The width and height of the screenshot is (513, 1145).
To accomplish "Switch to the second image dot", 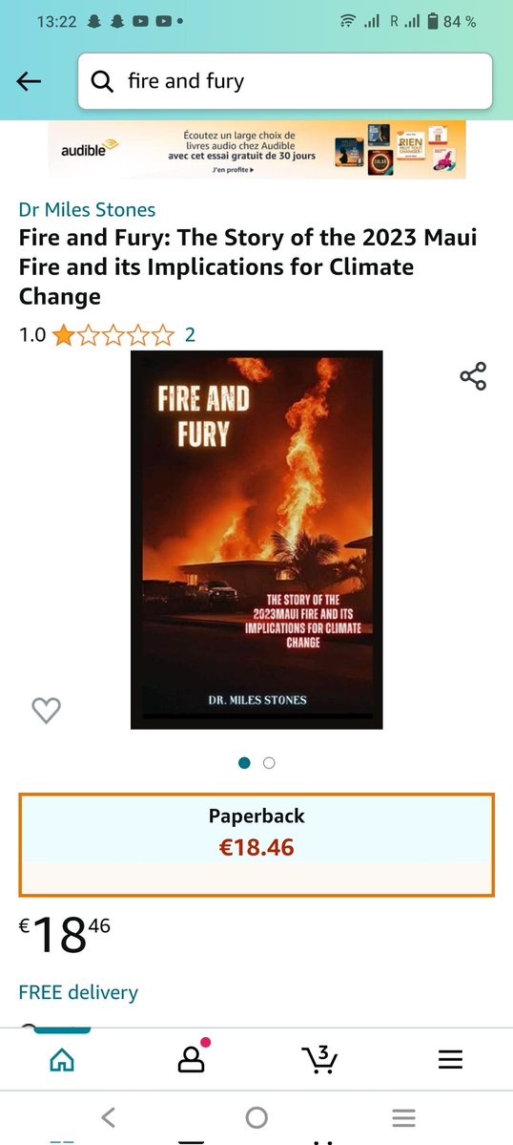I will pyautogui.click(x=269, y=763).
